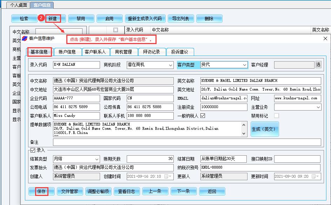Tick the select-all checkbox in table header
This screenshot has height=205, width=331.
tap(115, 30)
